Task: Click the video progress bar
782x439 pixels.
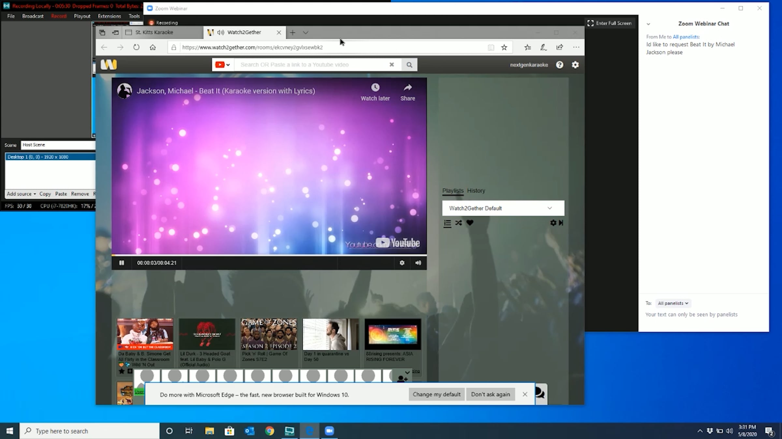Action: pos(269,255)
